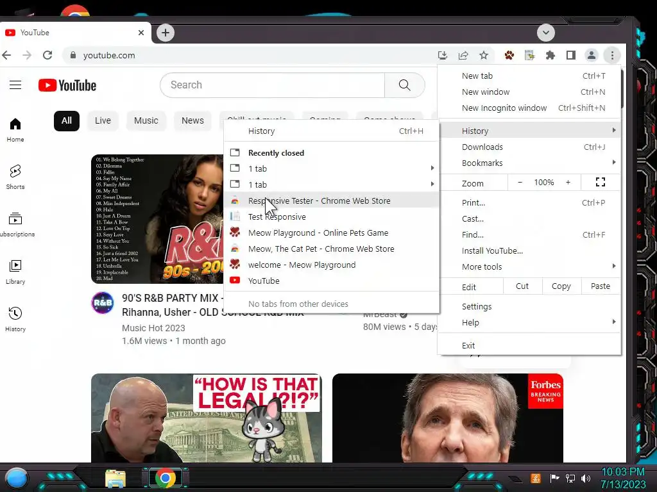The image size is (657, 492).
Task: Expand the Bookmarks submenu
Action: (x=529, y=163)
